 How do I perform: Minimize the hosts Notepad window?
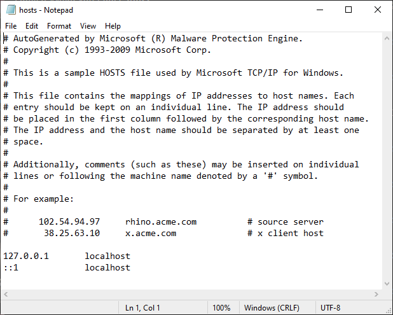tap(320, 10)
